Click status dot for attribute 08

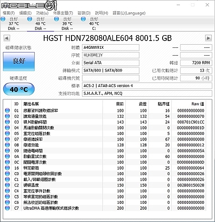[7, 145]
